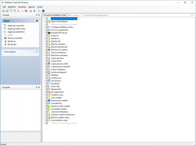Uncheck the Configura FileMenu Tools checkbox
Viewport: 196px width, 146px height.
pos(47,27)
